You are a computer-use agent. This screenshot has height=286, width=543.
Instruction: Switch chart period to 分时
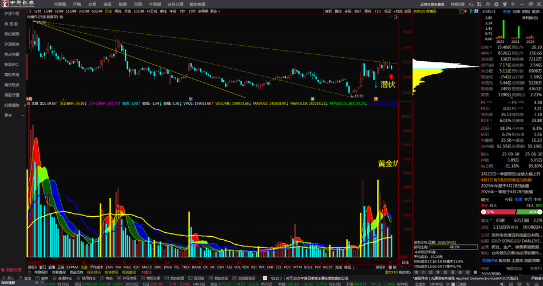pyautogui.click(x=37, y=11)
